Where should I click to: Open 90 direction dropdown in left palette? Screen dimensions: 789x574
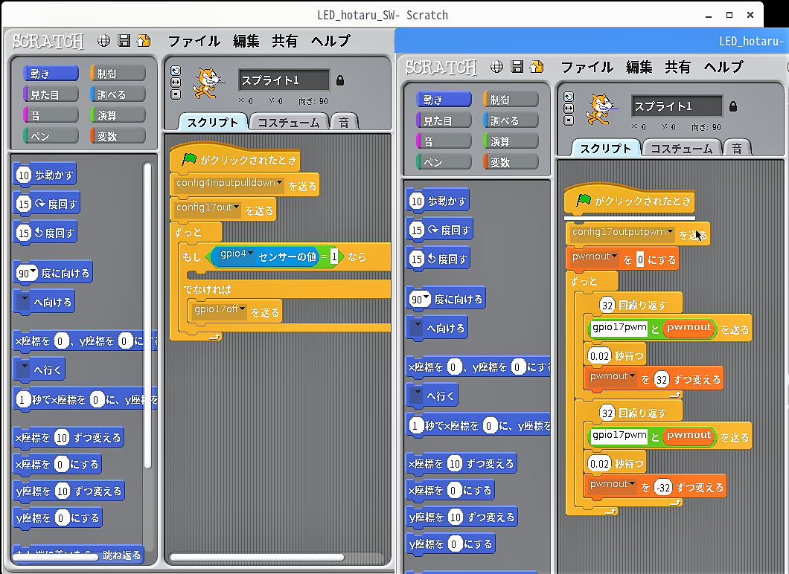pos(33,272)
